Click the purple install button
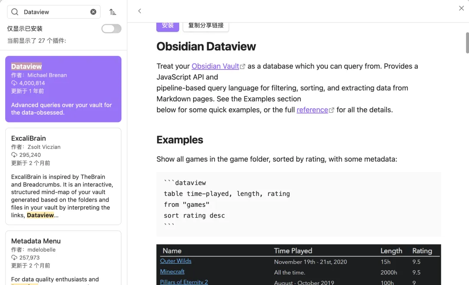Screen dimensions: 469x285 [x=168, y=26]
